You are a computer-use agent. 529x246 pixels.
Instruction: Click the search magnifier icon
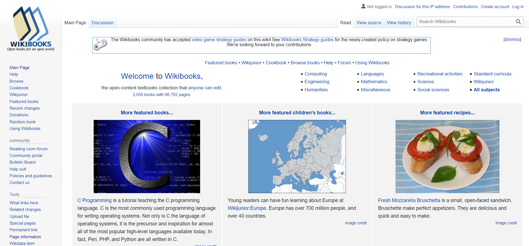(x=518, y=22)
